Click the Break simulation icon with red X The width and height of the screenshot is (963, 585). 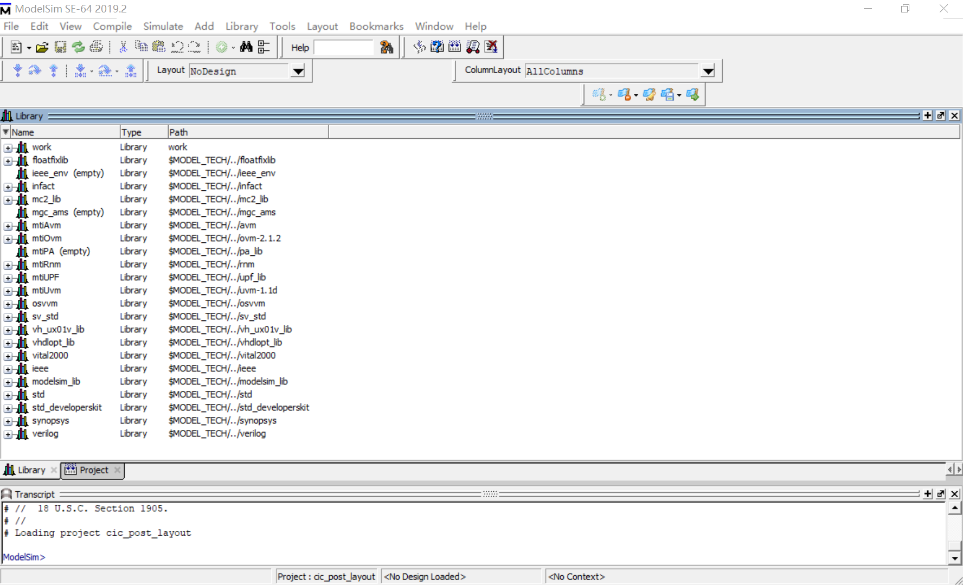click(x=491, y=47)
